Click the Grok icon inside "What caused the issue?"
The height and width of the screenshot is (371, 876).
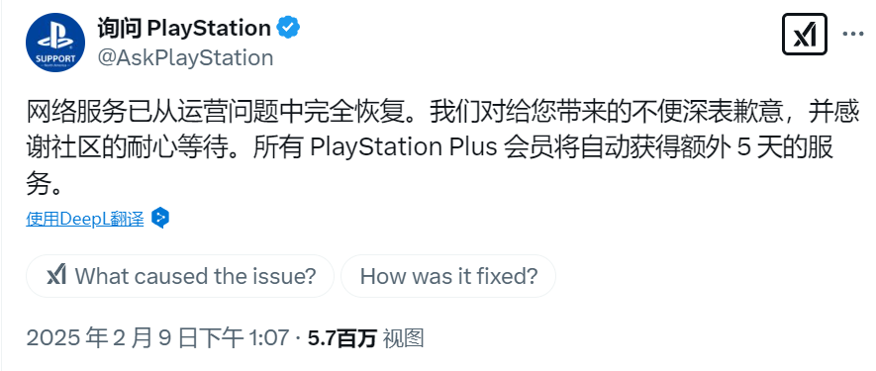[x=57, y=275]
